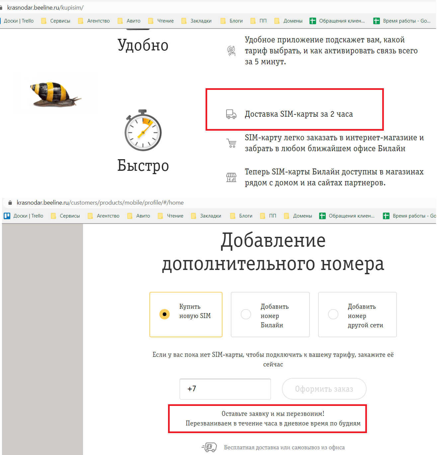Click the Удобно heading
Screen dimensions: 437x455
(143, 45)
